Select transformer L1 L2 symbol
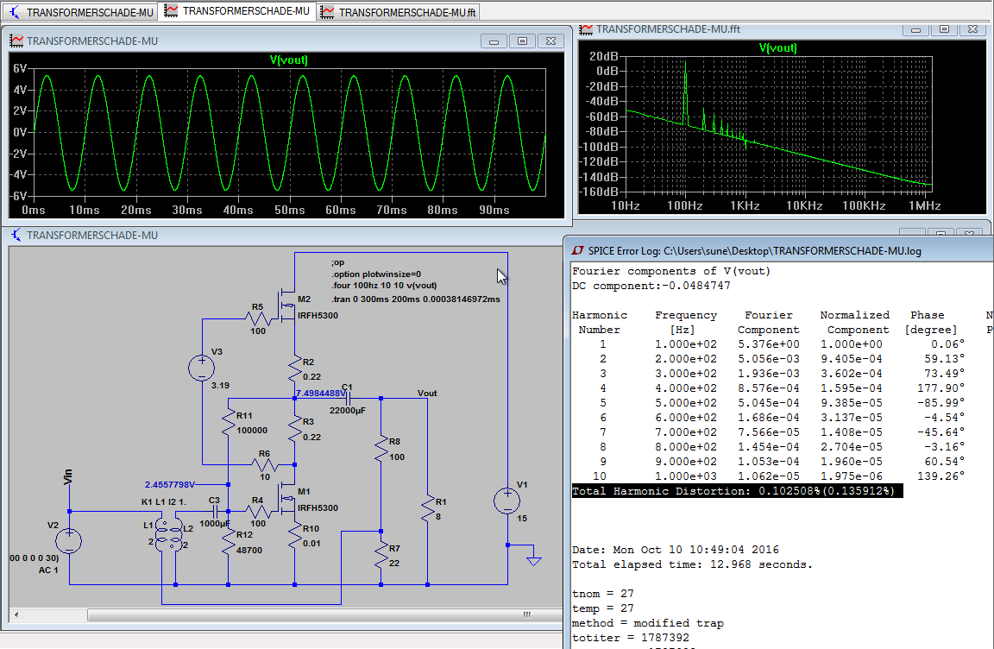Screen dimensions: 994x649 pos(168,535)
